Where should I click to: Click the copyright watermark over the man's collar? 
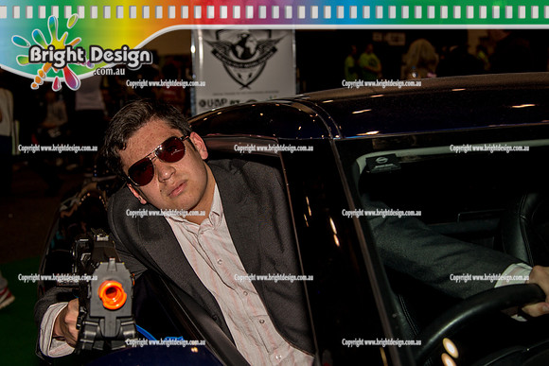point(166,213)
